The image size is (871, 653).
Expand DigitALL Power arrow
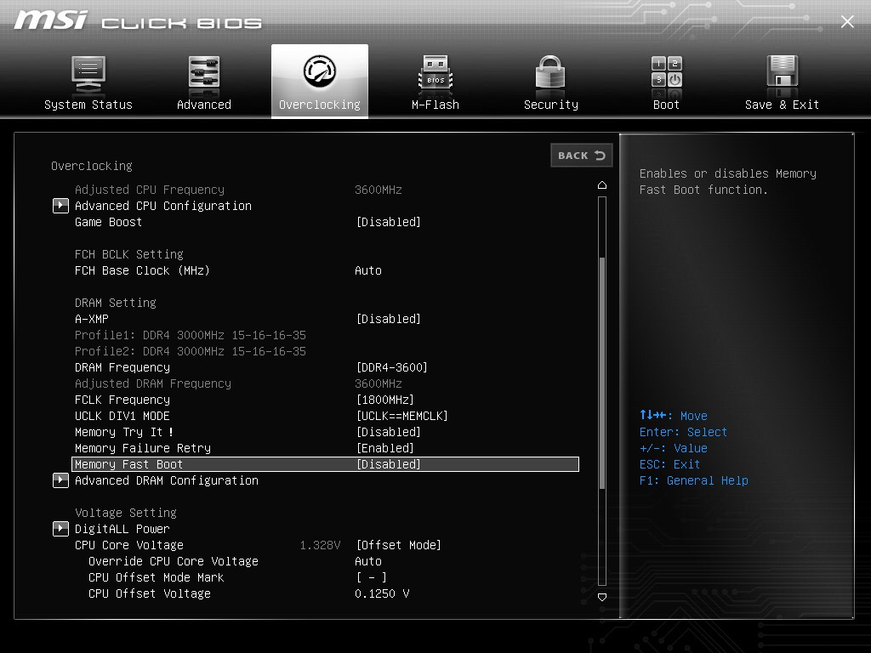pyautogui.click(x=60, y=529)
